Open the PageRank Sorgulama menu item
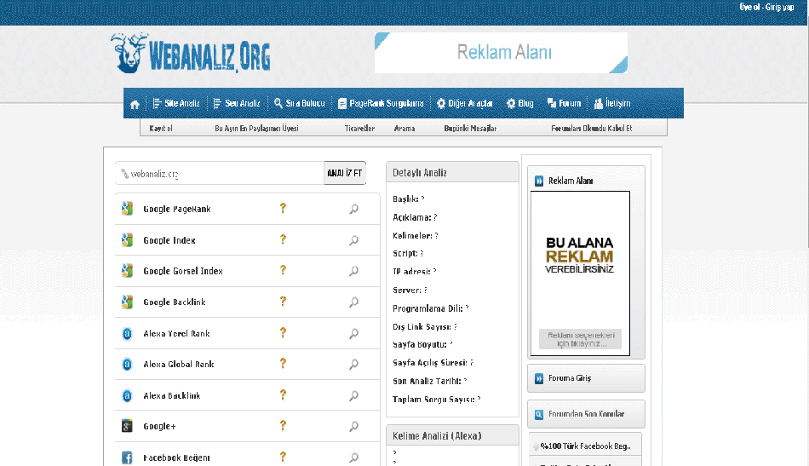The height and width of the screenshot is (466, 809). point(380,104)
